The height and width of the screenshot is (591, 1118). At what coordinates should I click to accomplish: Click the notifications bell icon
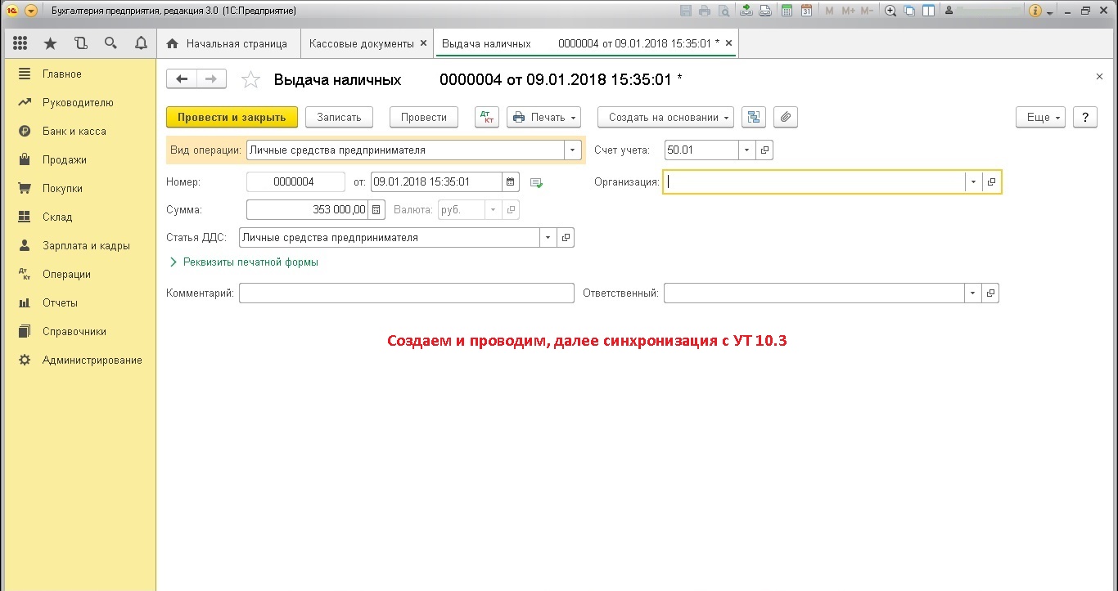[x=141, y=43]
